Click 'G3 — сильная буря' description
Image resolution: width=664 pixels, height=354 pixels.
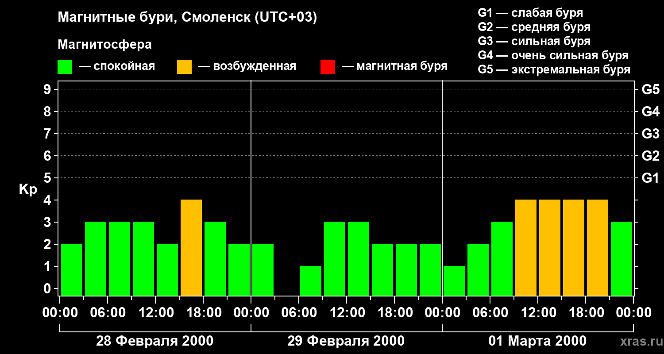click(x=534, y=41)
